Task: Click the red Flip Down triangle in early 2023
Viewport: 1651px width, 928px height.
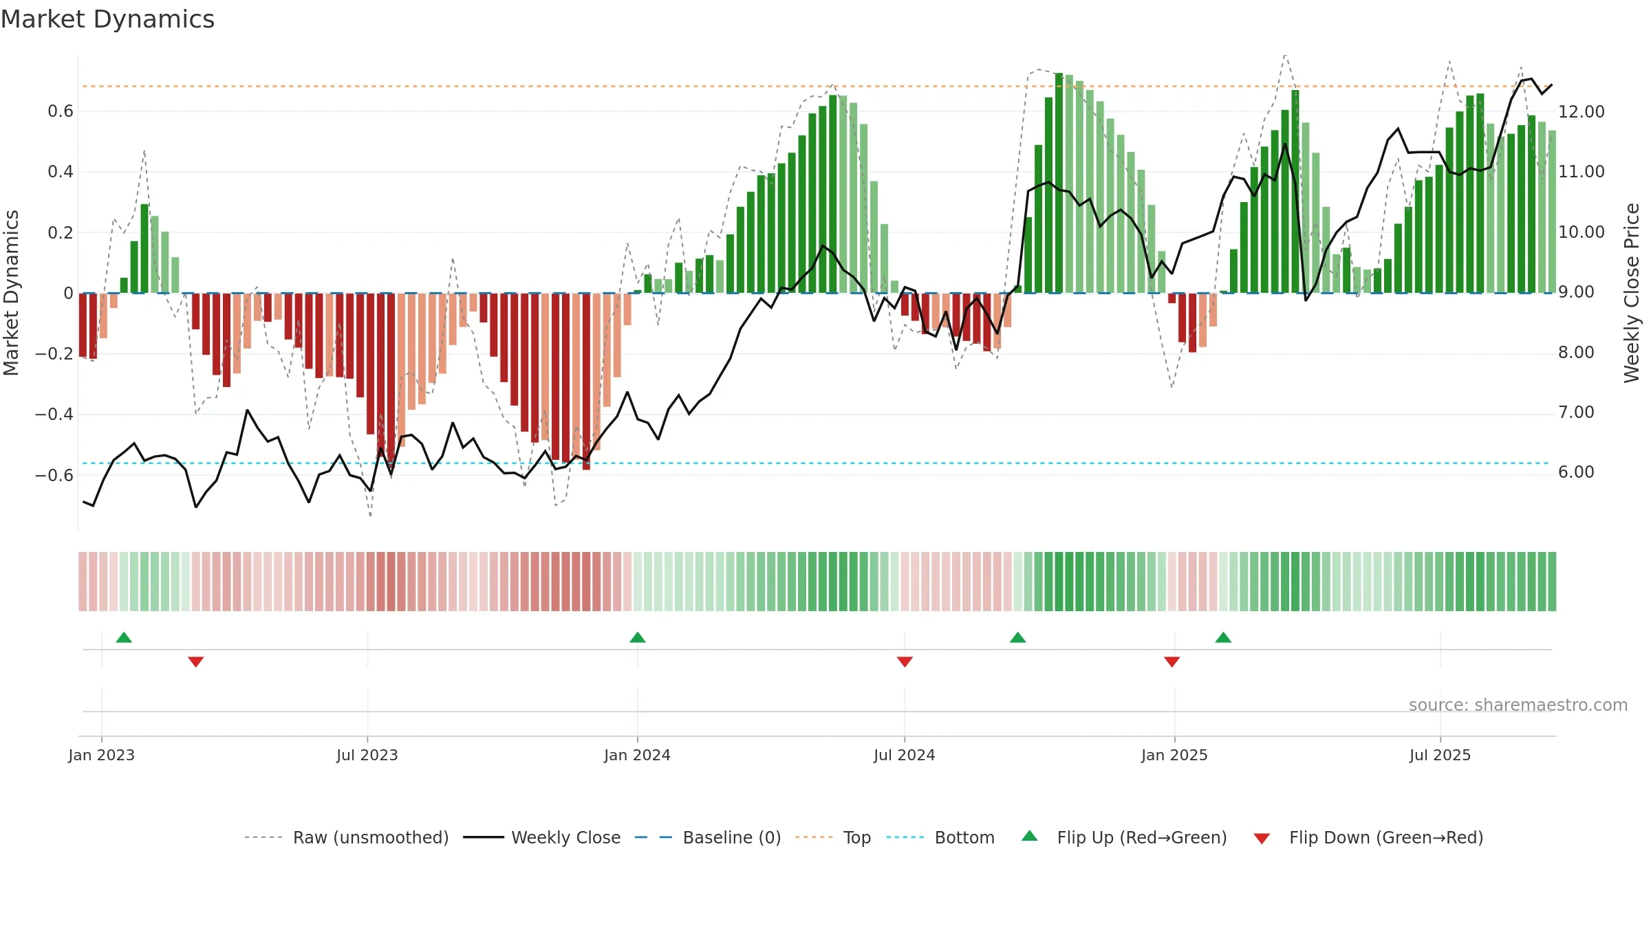Action: [196, 661]
